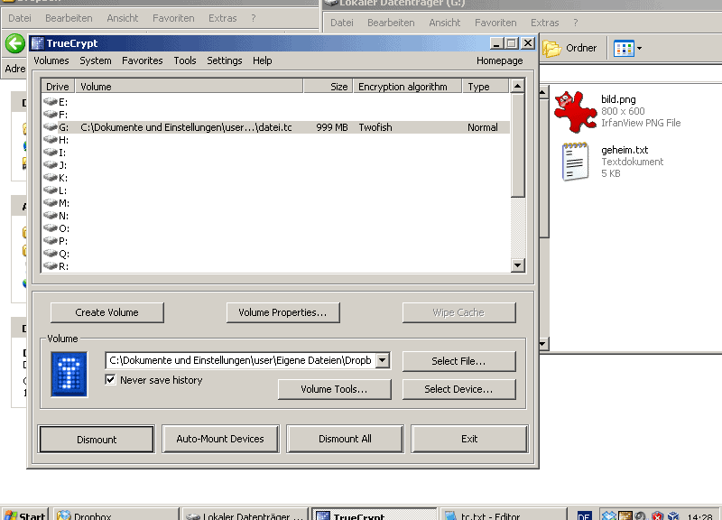Select the geheim.txt file name

tap(625, 150)
